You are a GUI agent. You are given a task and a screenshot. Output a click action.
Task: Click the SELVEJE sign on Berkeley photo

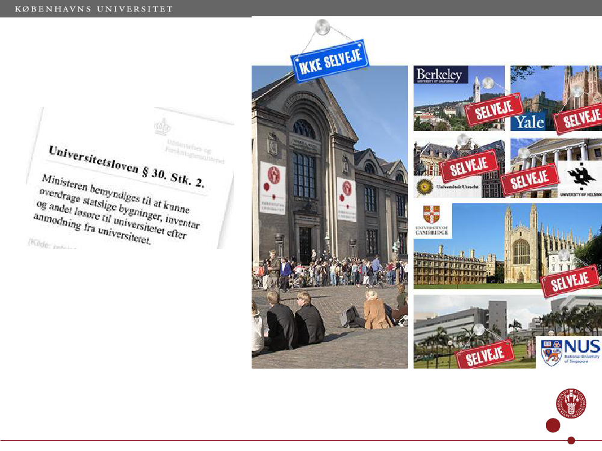pos(494,109)
